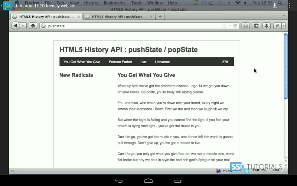Open the Downloads arrow toolbar button
The image size is (297, 186).
(x=267, y=26)
